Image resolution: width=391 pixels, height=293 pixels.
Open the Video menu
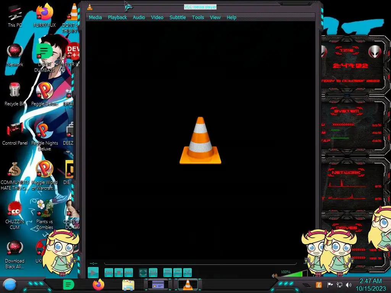tap(157, 18)
